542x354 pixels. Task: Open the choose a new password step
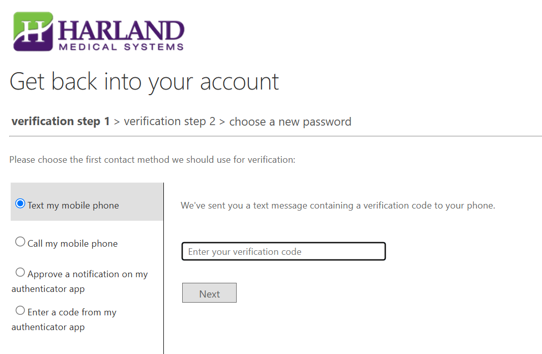point(290,122)
